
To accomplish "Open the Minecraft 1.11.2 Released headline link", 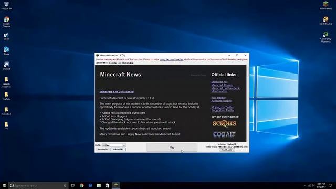I will pos(117,92).
